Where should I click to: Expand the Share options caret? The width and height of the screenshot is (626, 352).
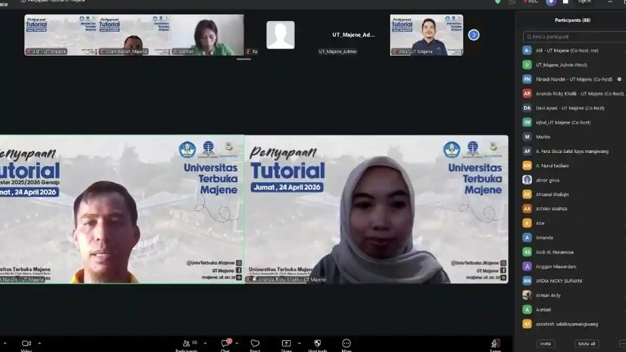coord(299,343)
